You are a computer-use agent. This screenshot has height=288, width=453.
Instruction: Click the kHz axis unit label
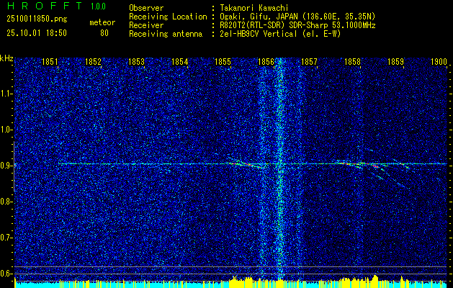(6, 58)
